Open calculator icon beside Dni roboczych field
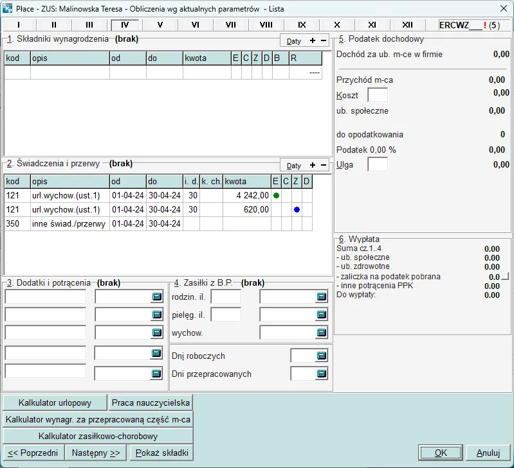 322,356
